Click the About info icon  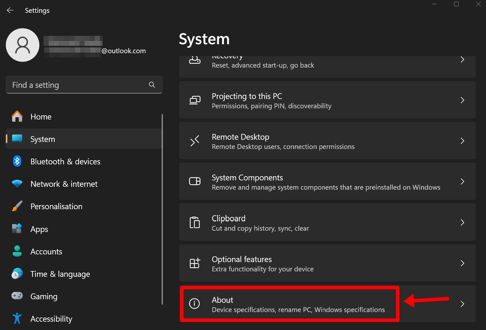pyautogui.click(x=194, y=303)
